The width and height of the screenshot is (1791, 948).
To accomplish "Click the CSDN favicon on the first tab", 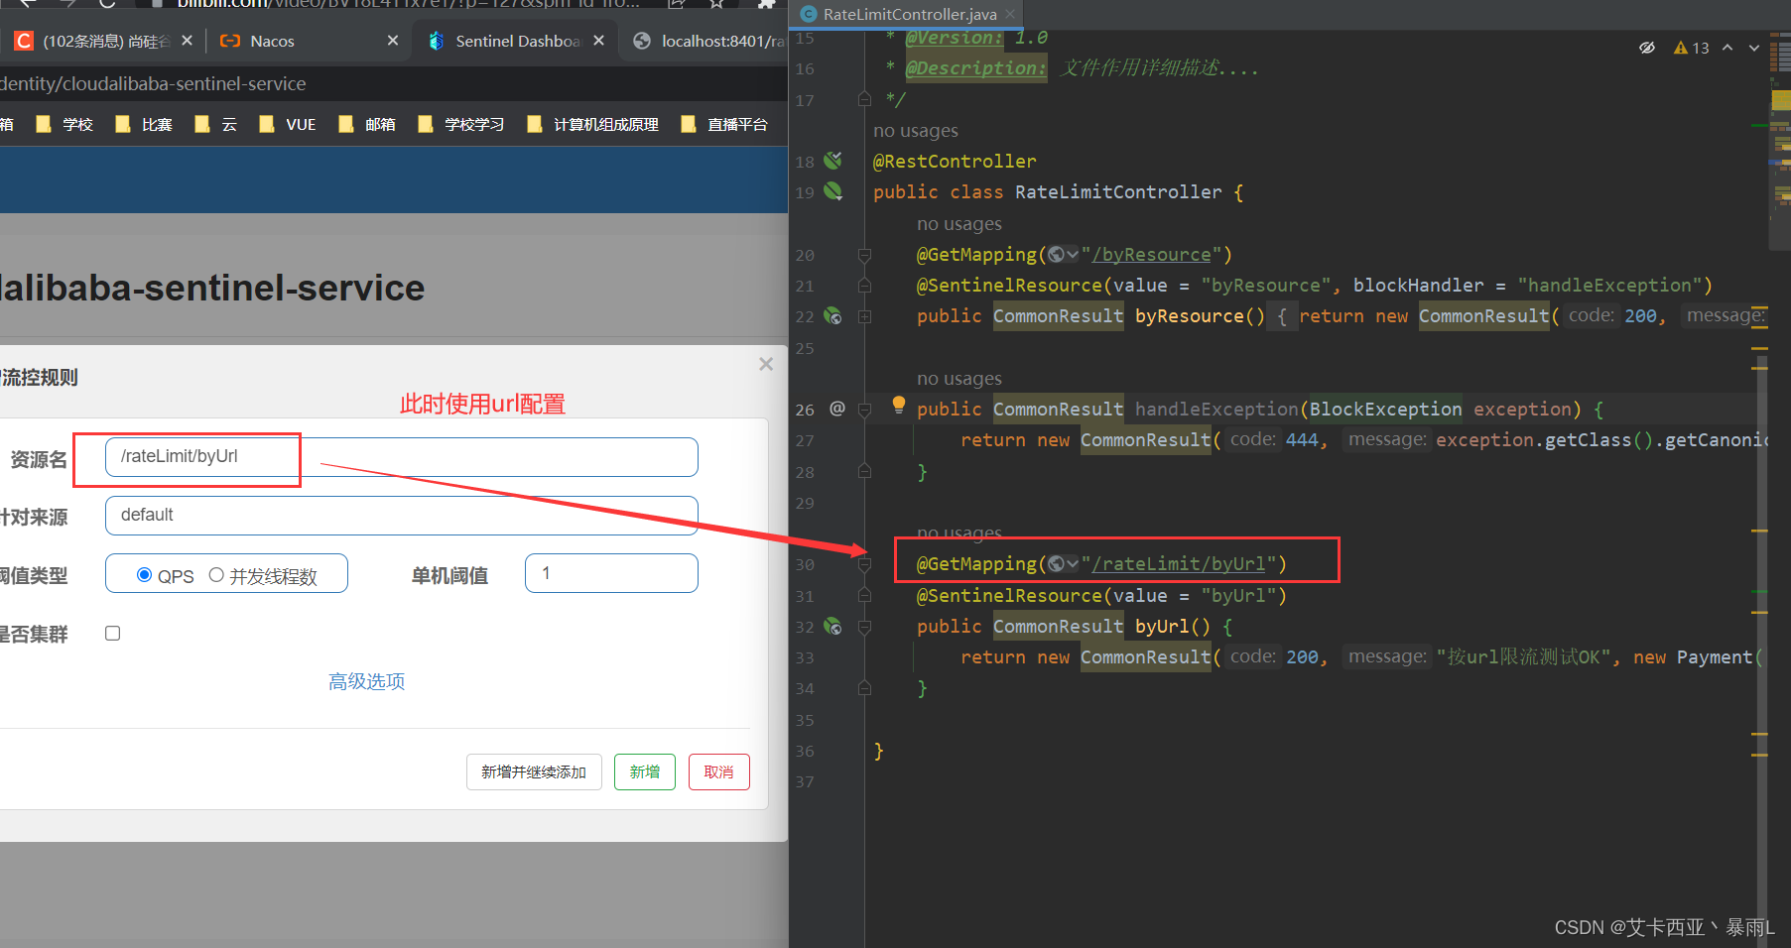I will pyautogui.click(x=24, y=41).
